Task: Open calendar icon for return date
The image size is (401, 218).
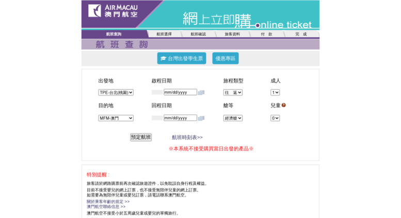Action: pos(201,118)
